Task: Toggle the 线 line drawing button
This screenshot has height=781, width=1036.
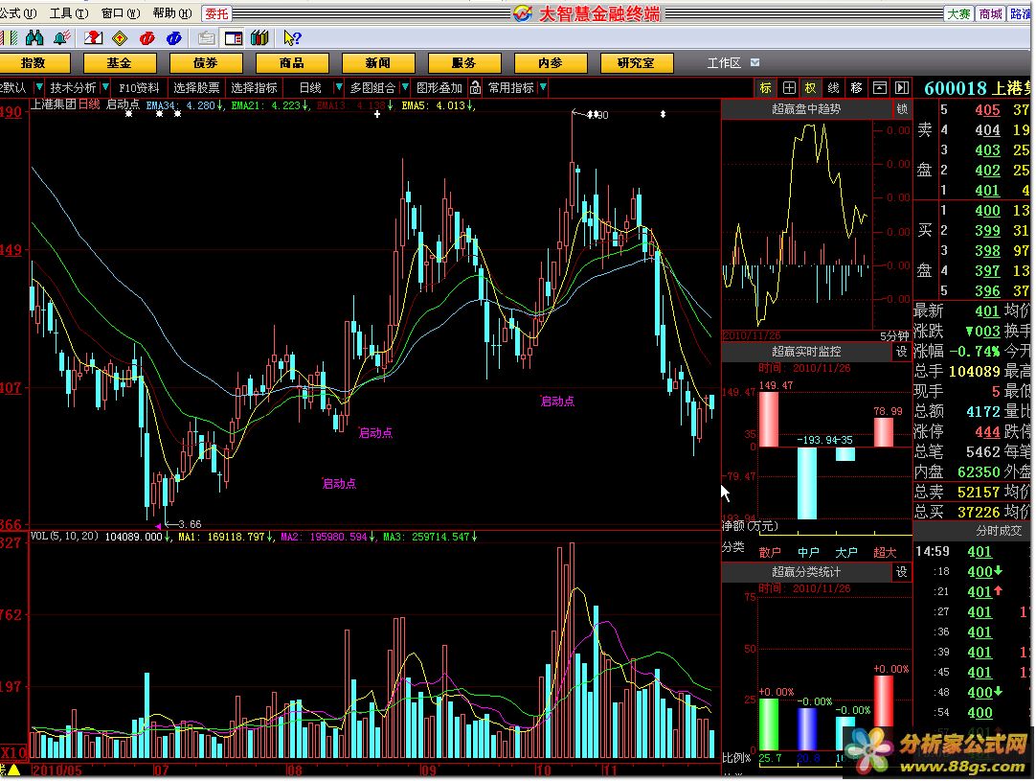Action: [834, 87]
